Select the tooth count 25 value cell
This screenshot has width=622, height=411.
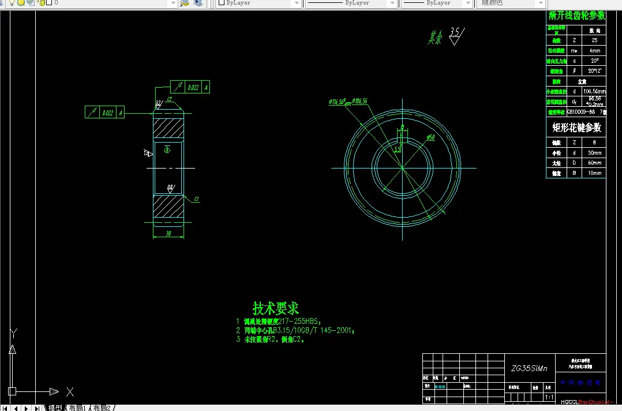coord(594,40)
